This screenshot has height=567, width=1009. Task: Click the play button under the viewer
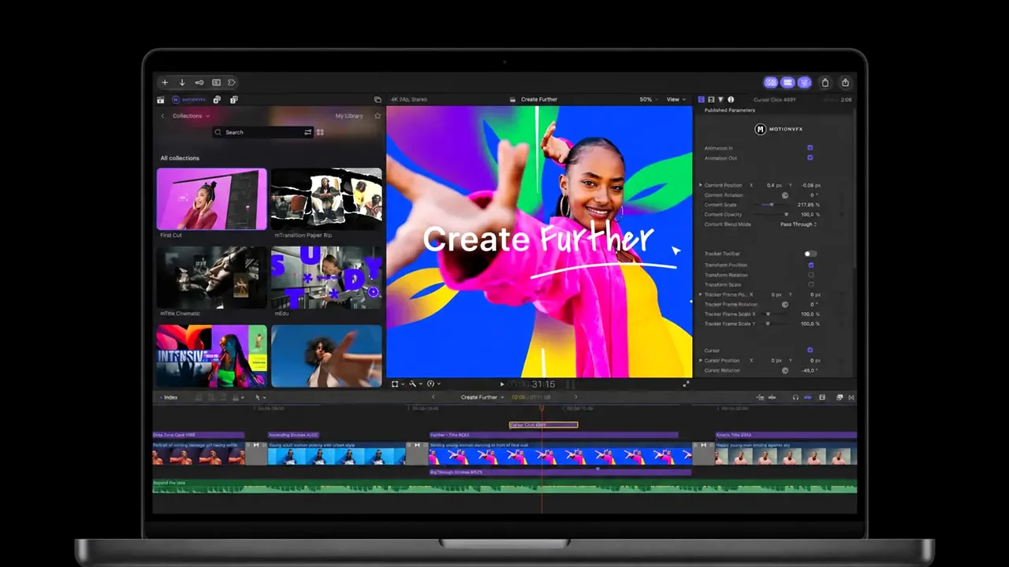502,384
